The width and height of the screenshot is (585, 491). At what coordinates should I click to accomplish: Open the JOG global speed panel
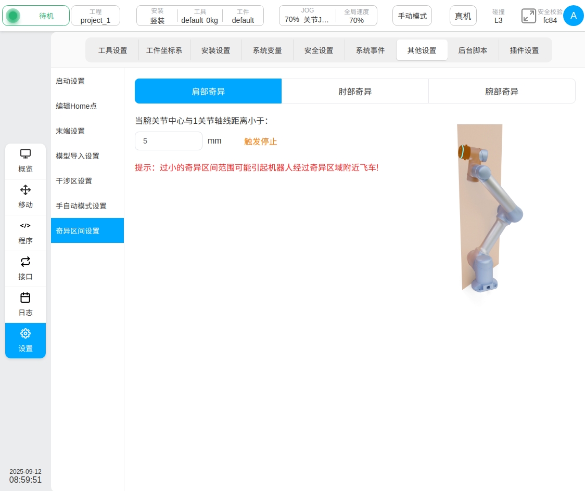click(x=328, y=16)
